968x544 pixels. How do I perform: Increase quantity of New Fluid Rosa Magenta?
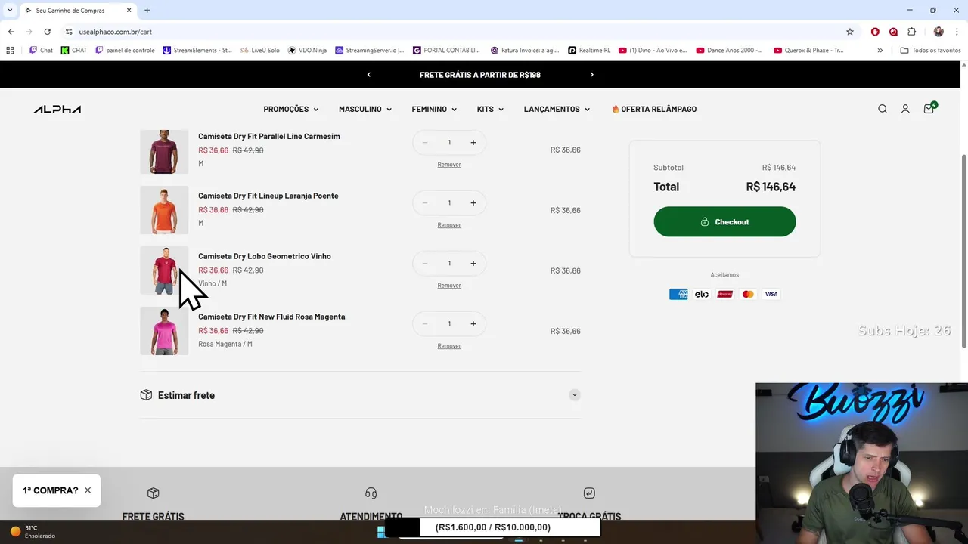(473, 323)
